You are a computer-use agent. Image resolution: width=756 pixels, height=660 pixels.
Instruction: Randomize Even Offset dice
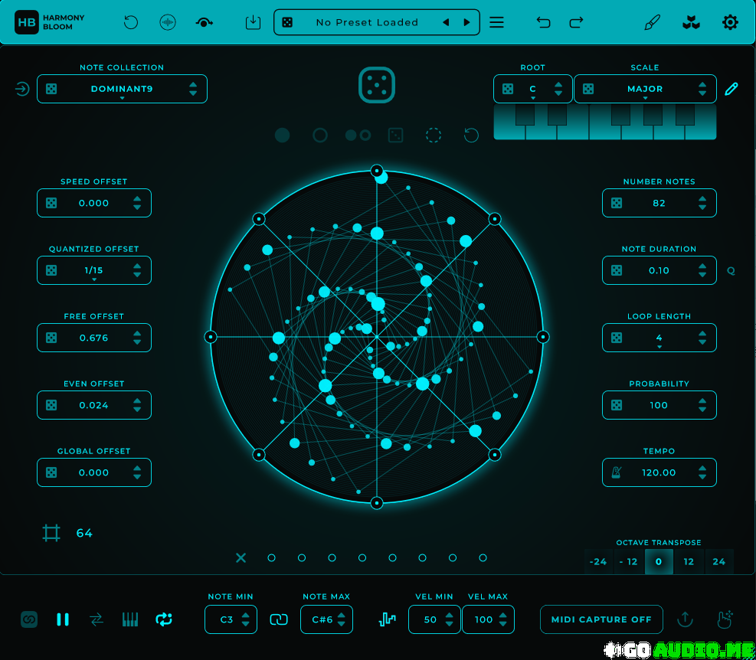(x=51, y=406)
